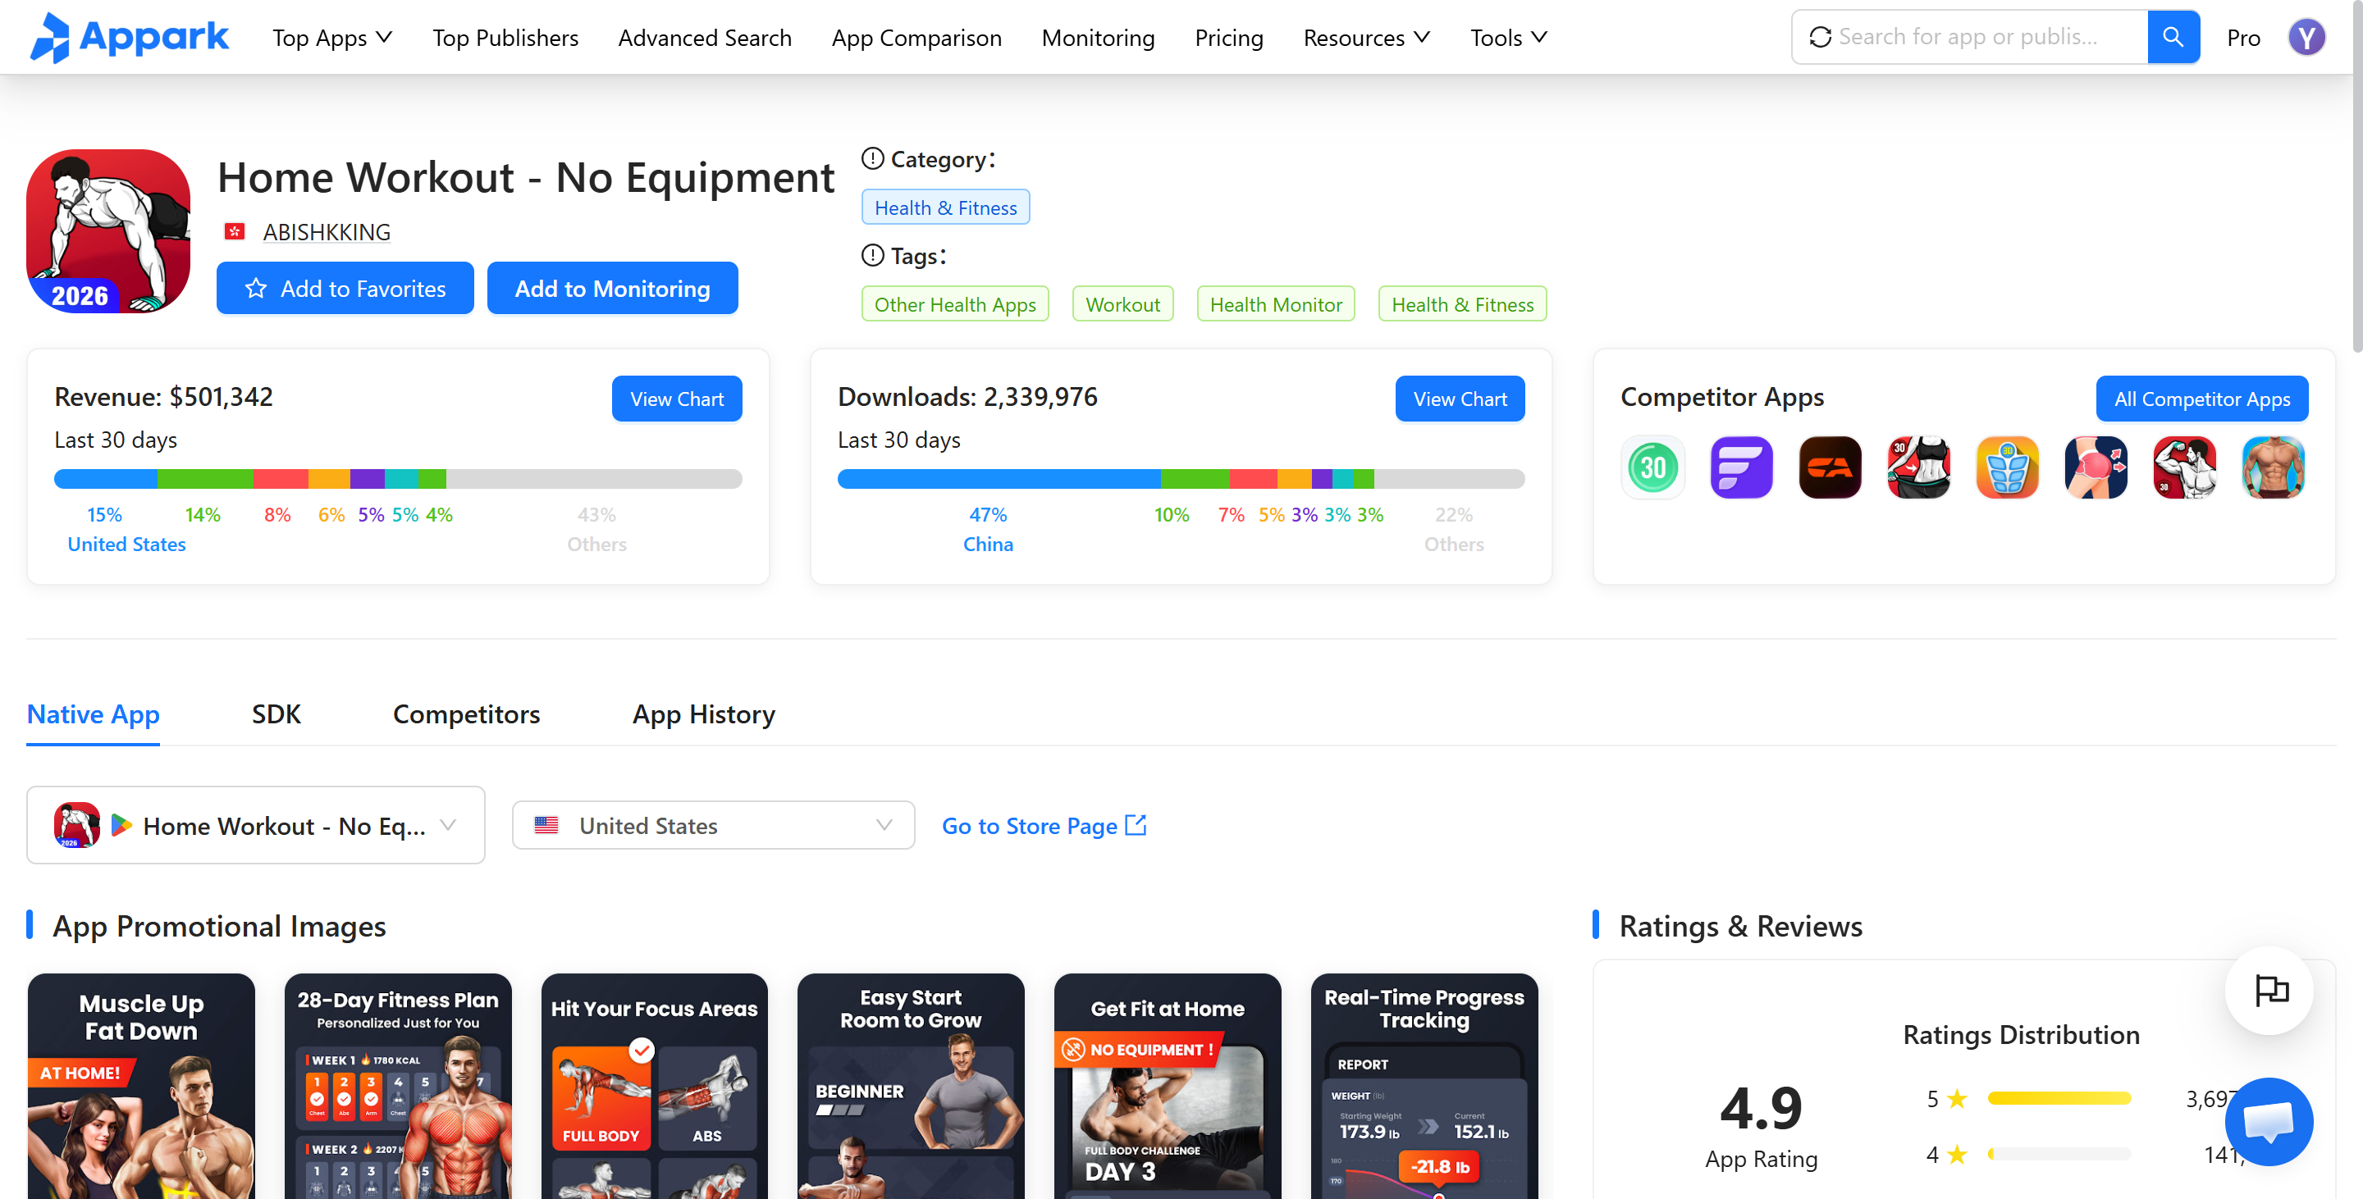This screenshot has height=1199, width=2363.
Task: Switch to the Competitors tab
Action: click(466, 714)
